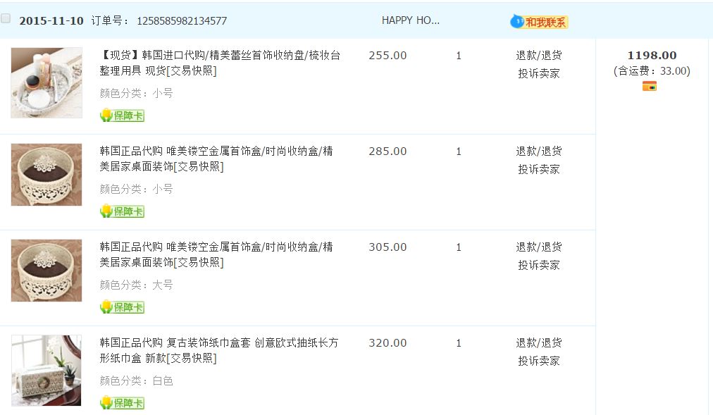Viewport: 713px width, 415px height.
Task: Click 保障卡 badge of the lace tray item
Action: click(x=122, y=116)
